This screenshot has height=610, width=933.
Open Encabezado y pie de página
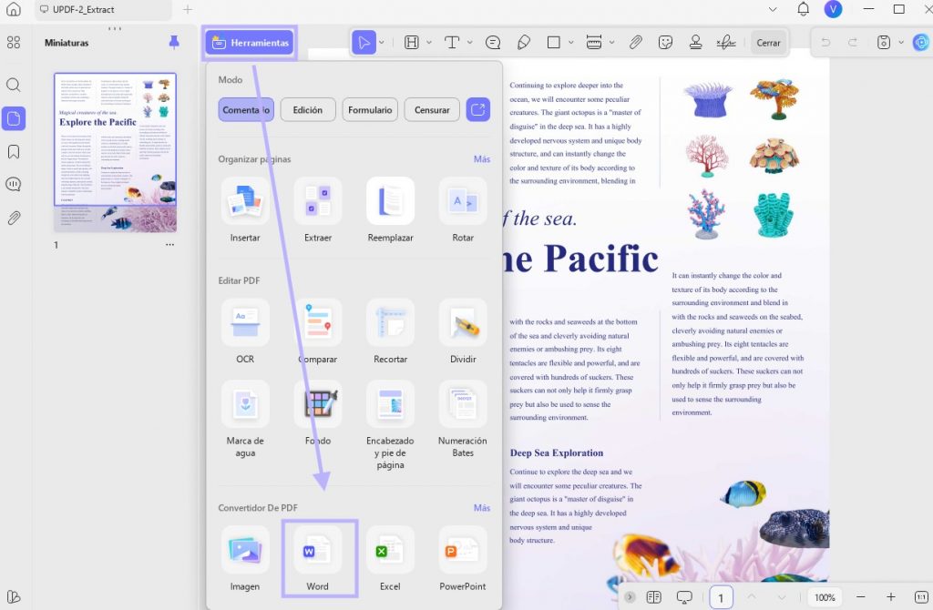point(390,425)
